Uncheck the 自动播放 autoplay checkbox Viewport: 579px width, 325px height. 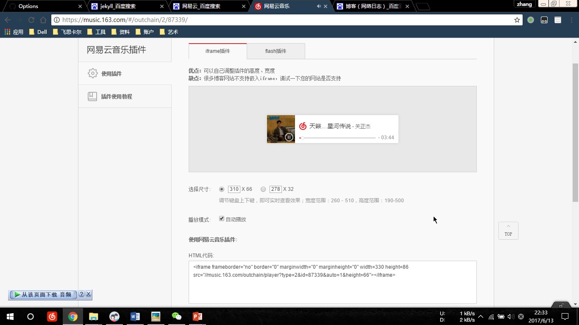tap(222, 219)
